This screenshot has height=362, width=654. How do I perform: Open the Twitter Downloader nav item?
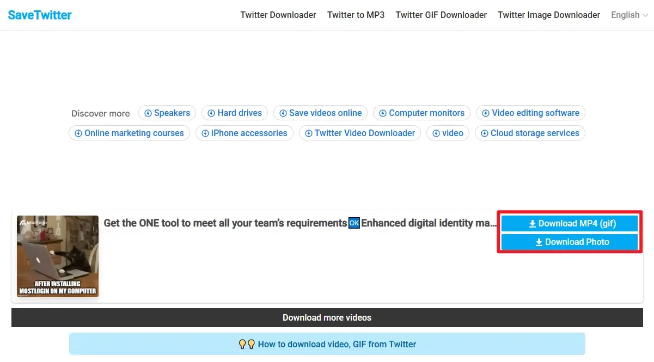tap(278, 15)
